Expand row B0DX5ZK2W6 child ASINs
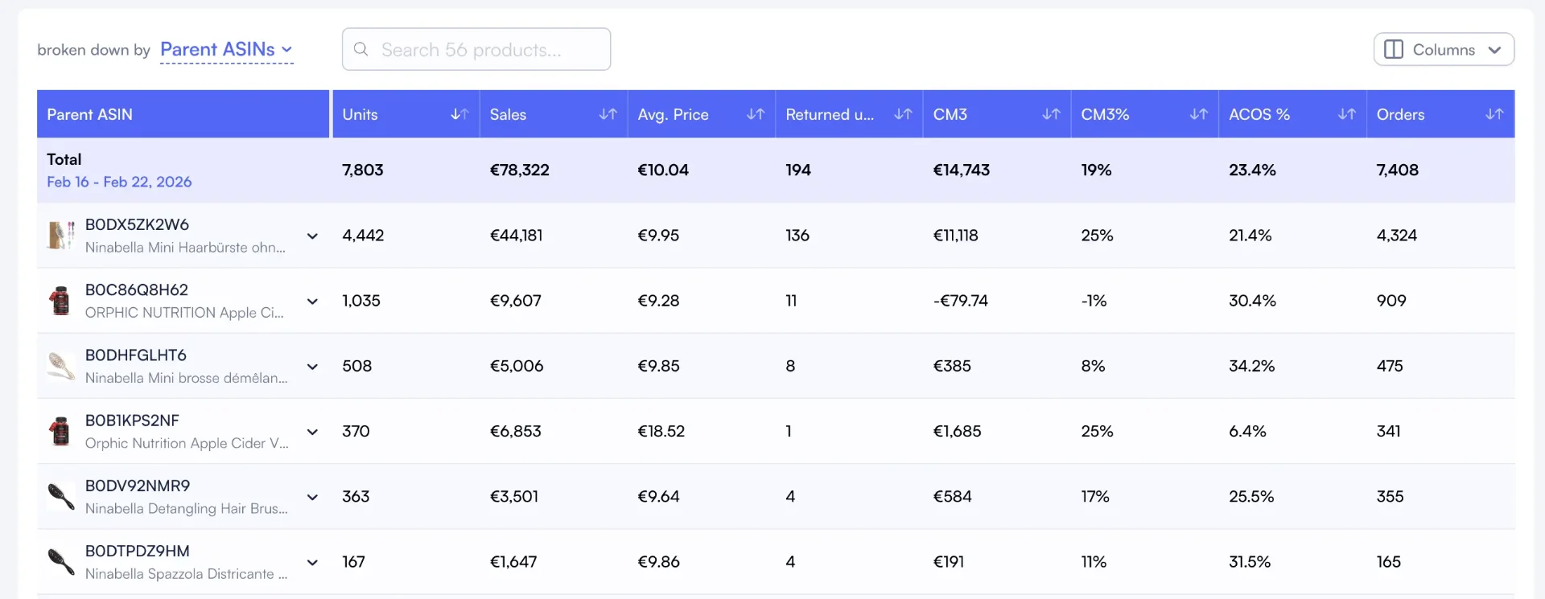The image size is (1545, 599). 312,236
